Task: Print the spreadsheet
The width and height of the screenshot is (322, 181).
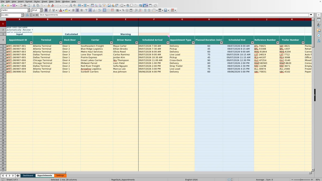Action: tap(25, 5)
